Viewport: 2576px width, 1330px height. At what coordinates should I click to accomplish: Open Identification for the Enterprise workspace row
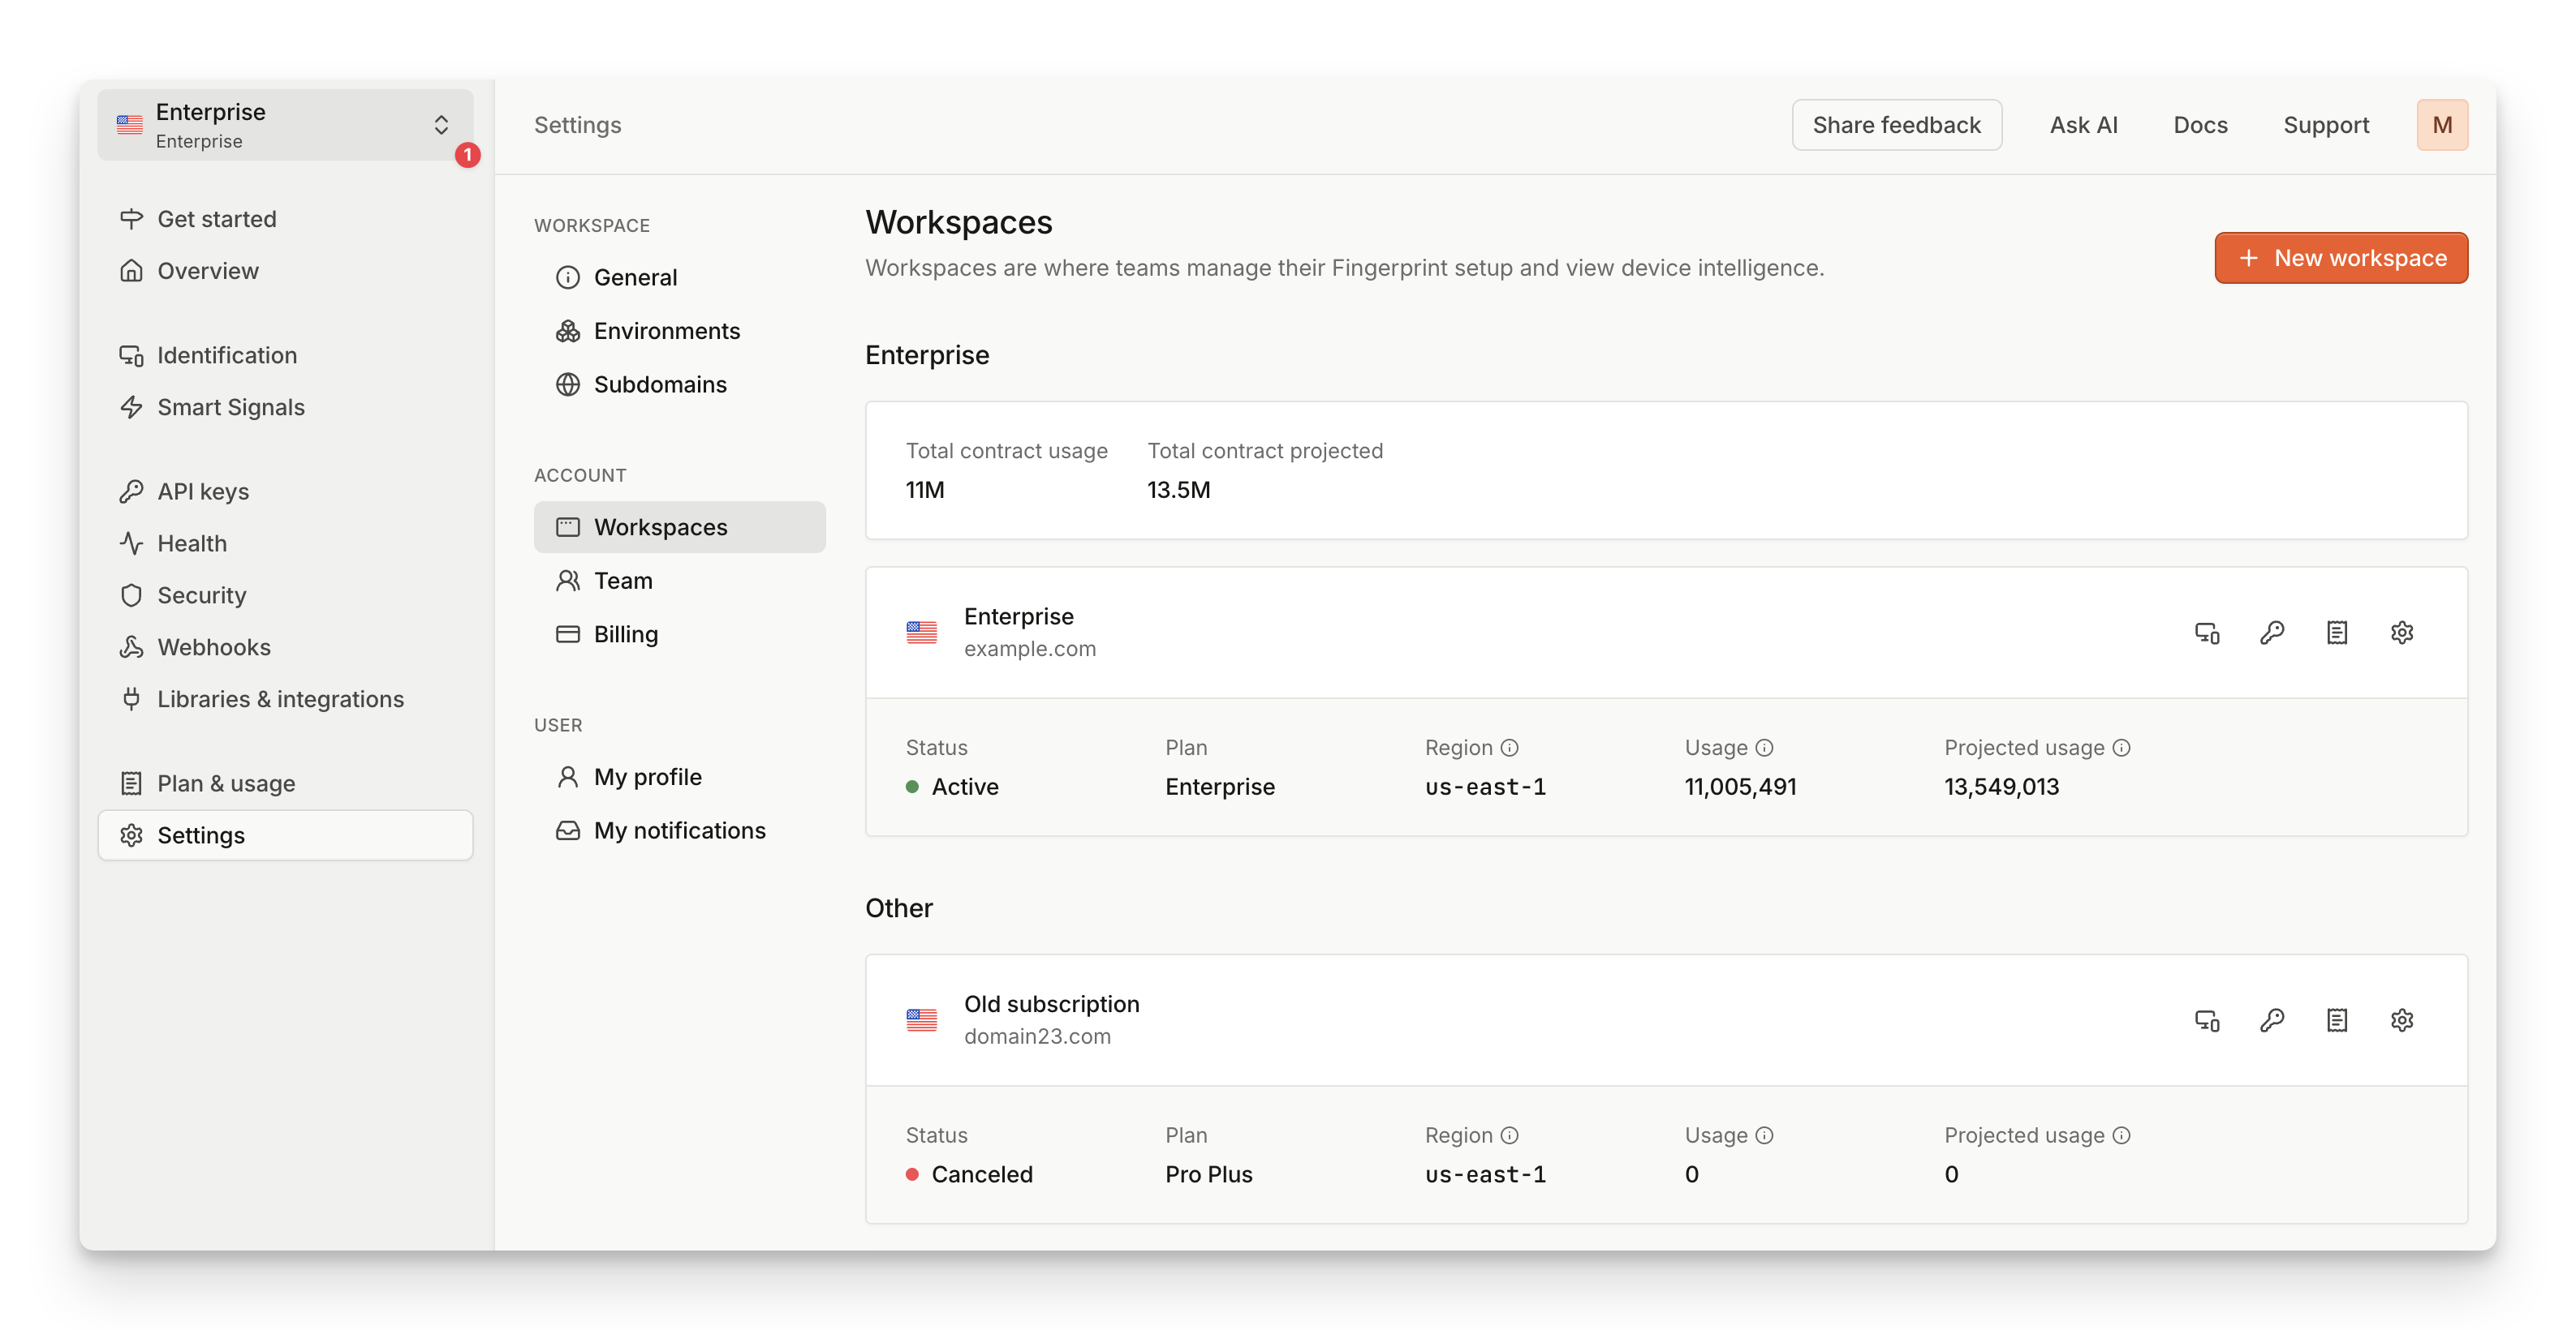coord(2206,633)
